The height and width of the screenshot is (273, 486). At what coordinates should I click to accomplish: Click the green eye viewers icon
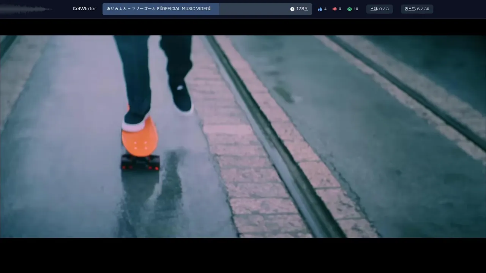coord(350,9)
